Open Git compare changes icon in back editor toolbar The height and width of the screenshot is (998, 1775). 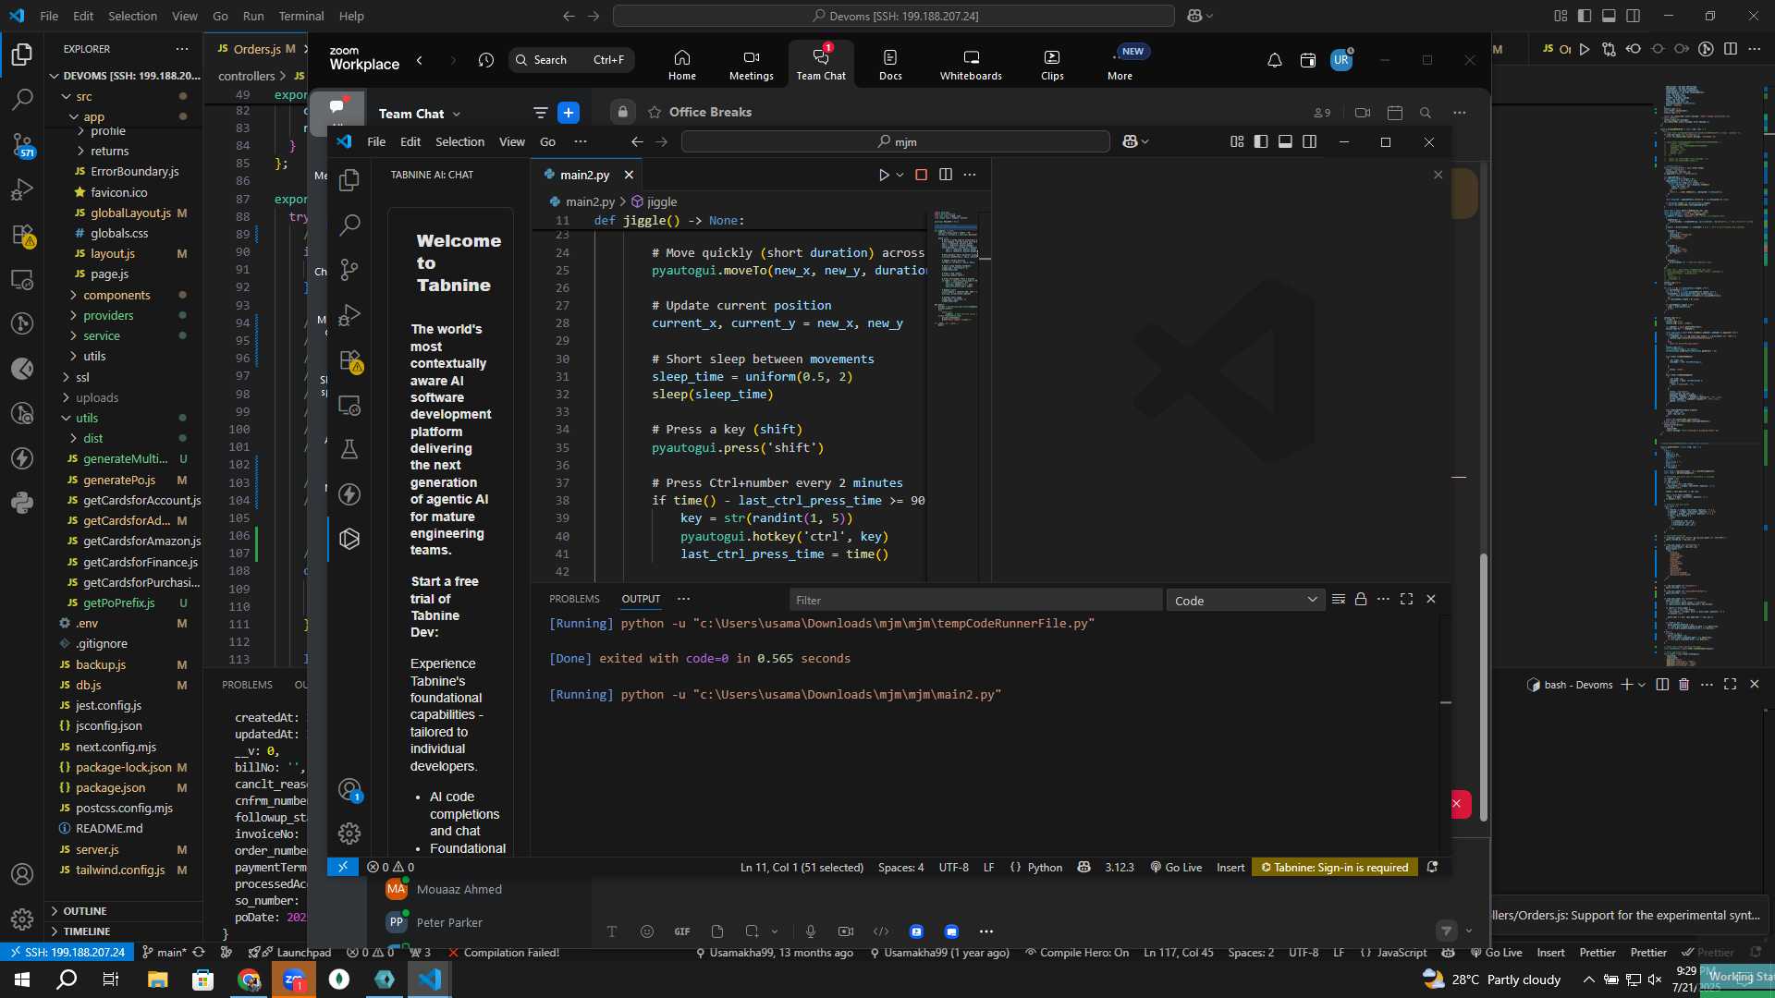tap(1609, 49)
